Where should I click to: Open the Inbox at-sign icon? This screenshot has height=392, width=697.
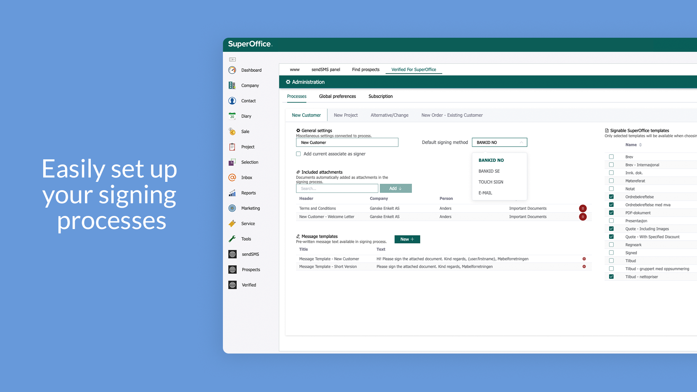click(x=232, y=177)
